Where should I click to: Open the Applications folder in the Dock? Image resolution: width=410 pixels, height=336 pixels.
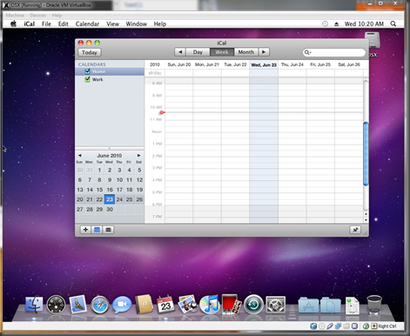click(308, 305)
